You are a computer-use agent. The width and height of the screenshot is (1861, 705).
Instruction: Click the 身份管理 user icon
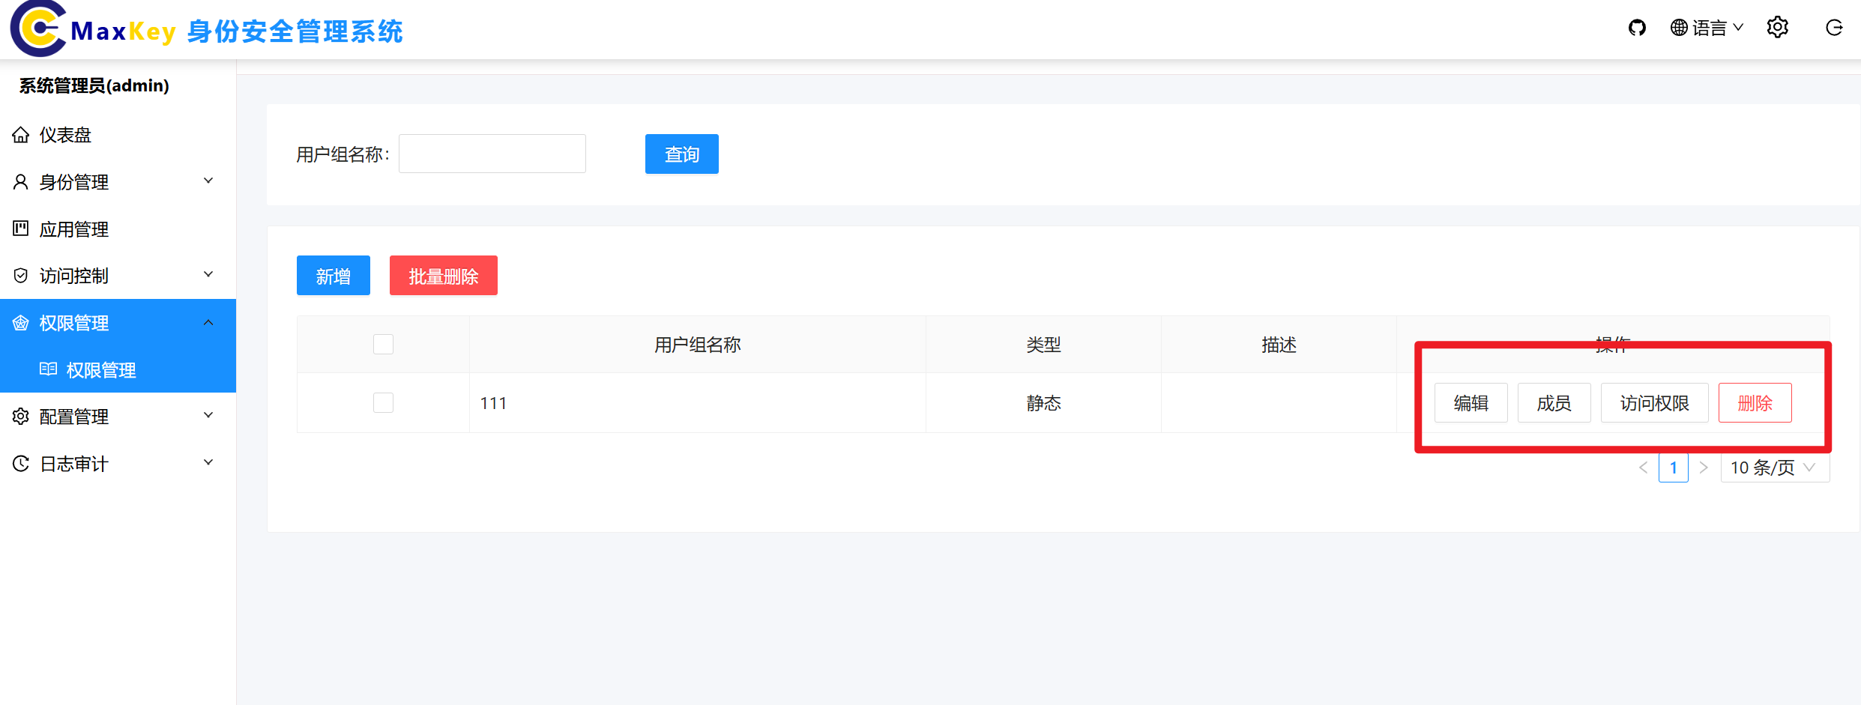tap(20, 181)
